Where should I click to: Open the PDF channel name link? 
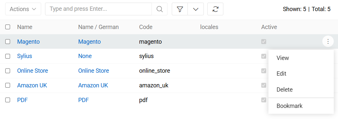click(23, 100)
